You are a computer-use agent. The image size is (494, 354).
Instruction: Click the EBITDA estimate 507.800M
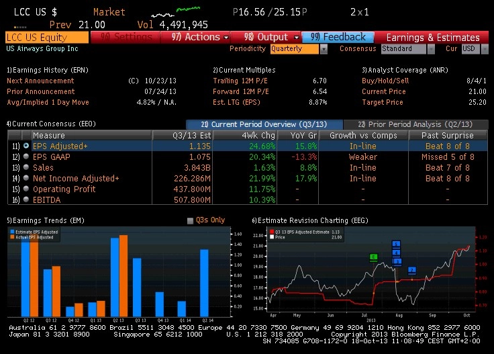[x=192, y=200]
